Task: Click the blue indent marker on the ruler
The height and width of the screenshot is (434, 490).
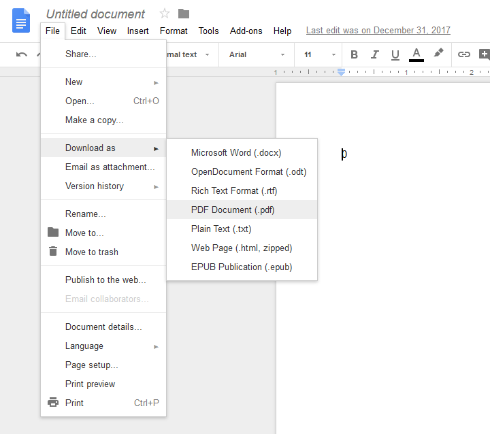Action: pyautogui.click(x=341, y=72)
